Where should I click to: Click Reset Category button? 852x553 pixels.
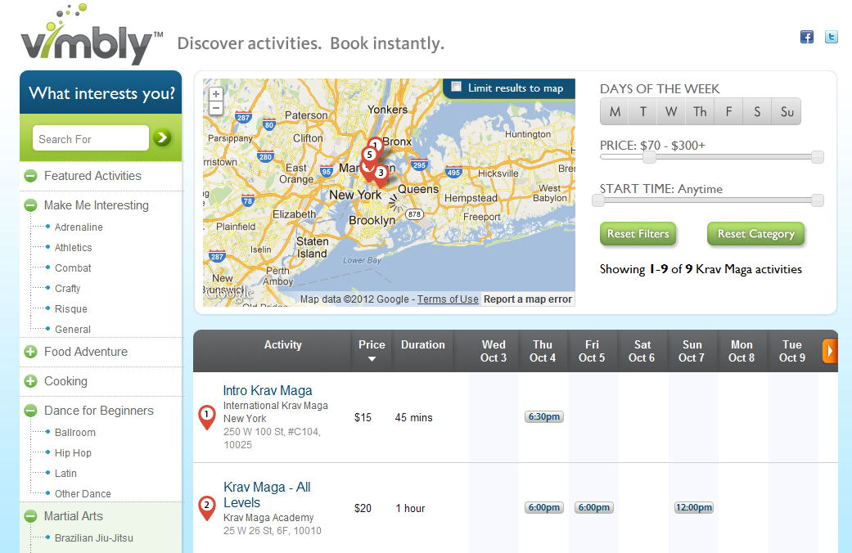755,234
